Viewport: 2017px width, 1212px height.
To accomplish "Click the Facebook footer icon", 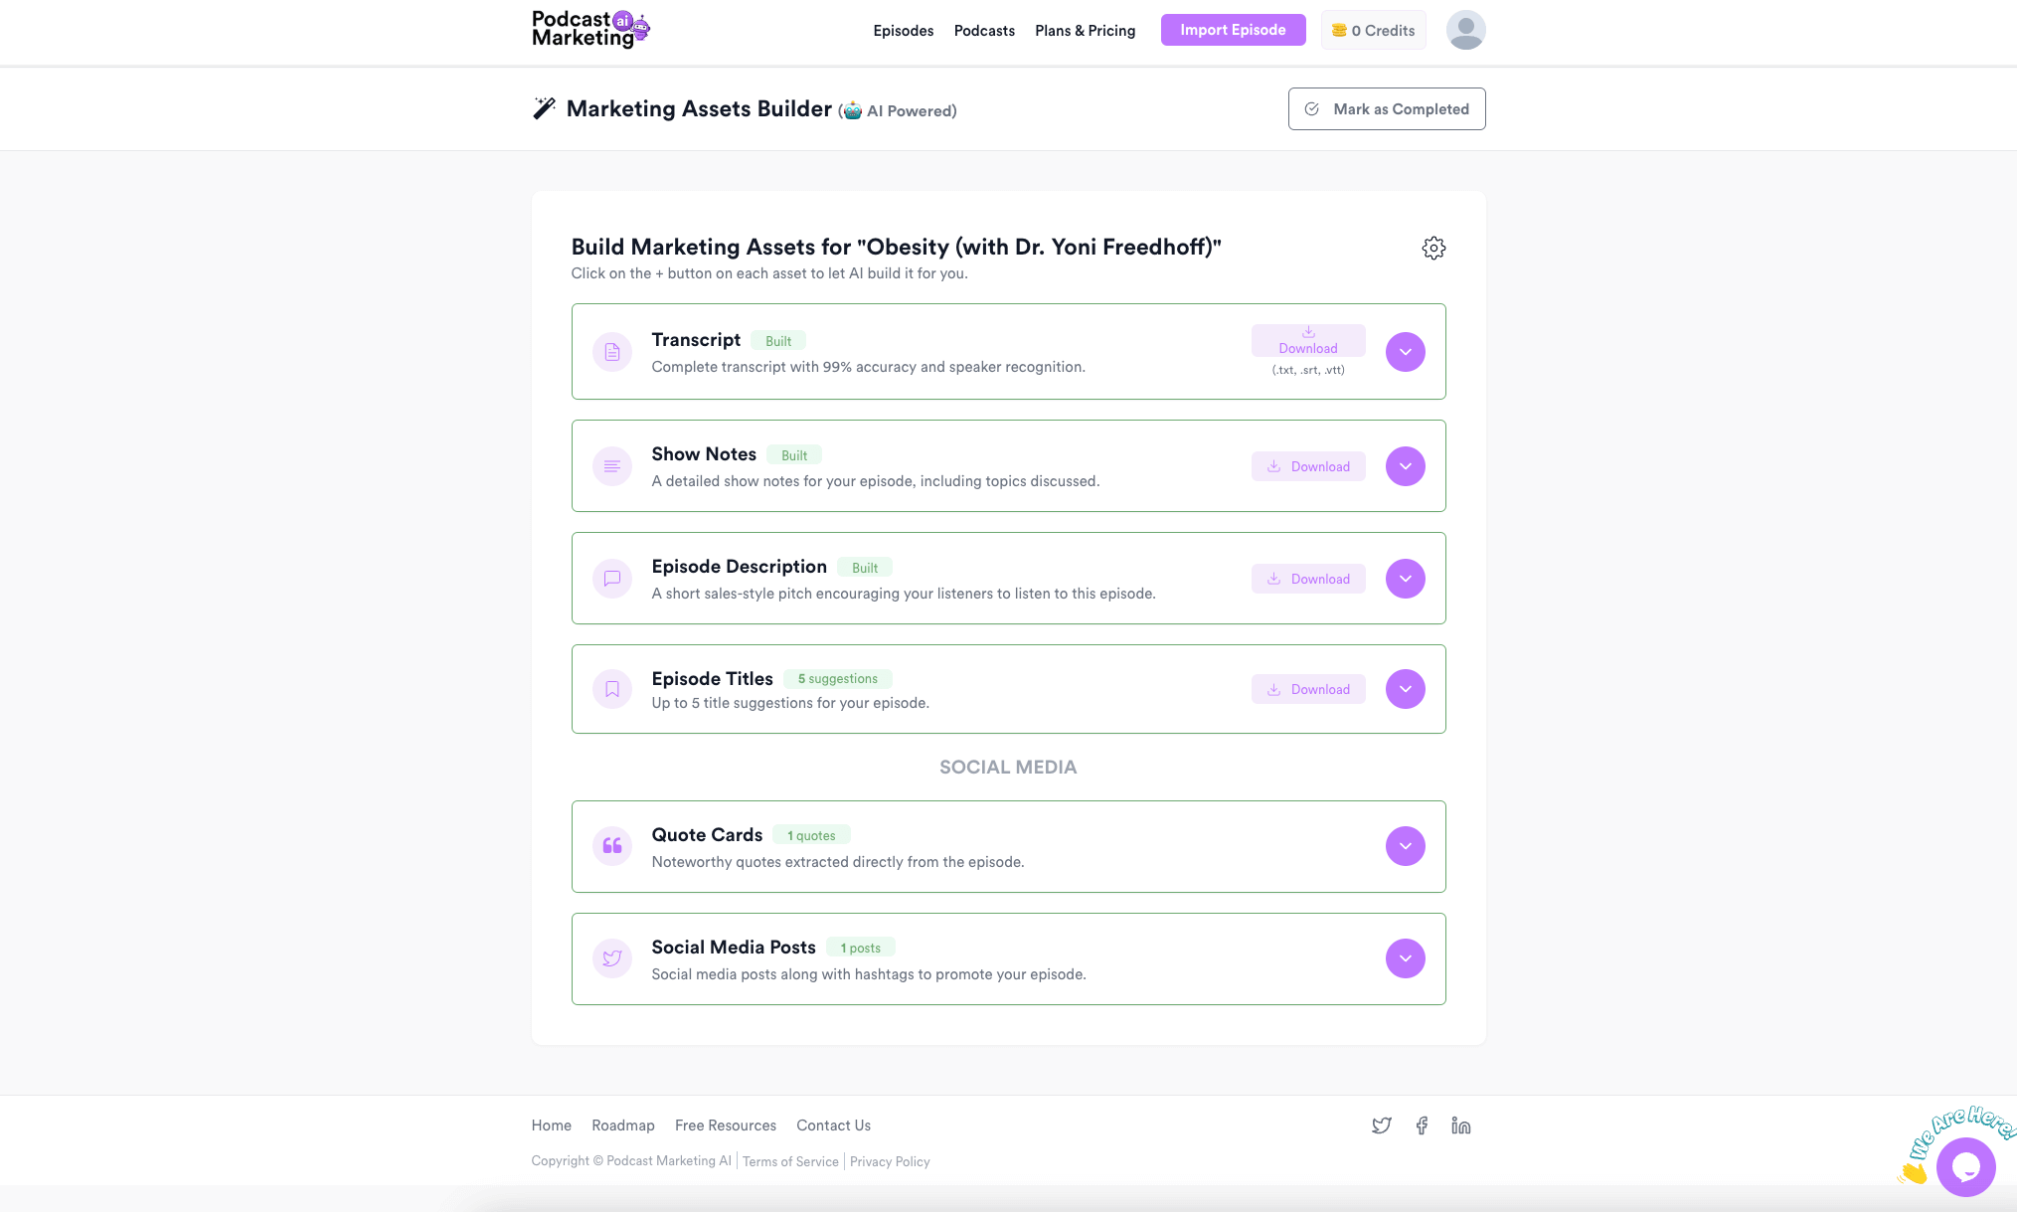I will (1422, 1125).
